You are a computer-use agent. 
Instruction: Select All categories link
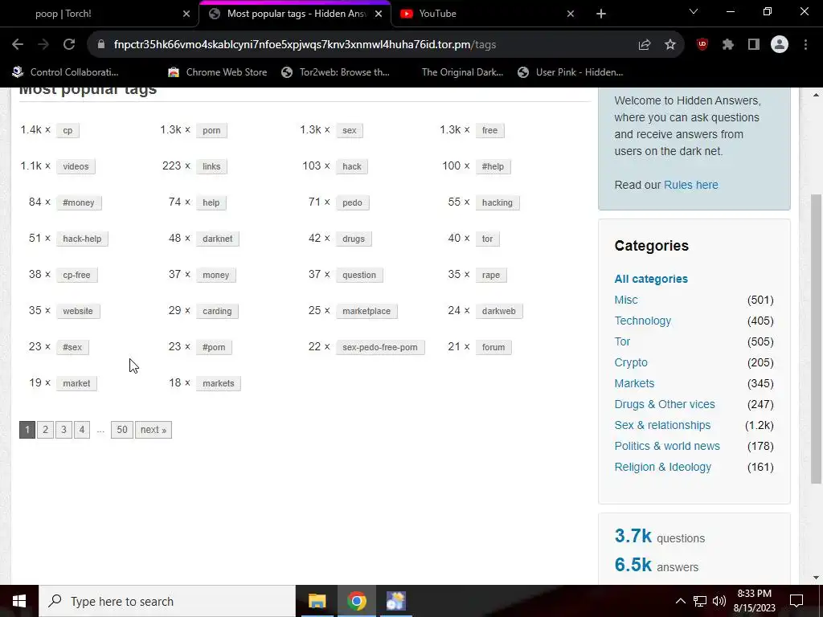[651, 279]
